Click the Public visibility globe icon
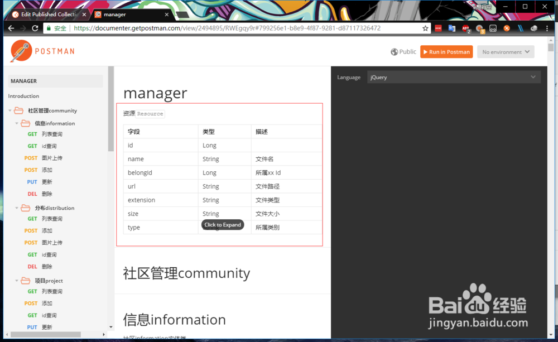 tap(395, 52)
